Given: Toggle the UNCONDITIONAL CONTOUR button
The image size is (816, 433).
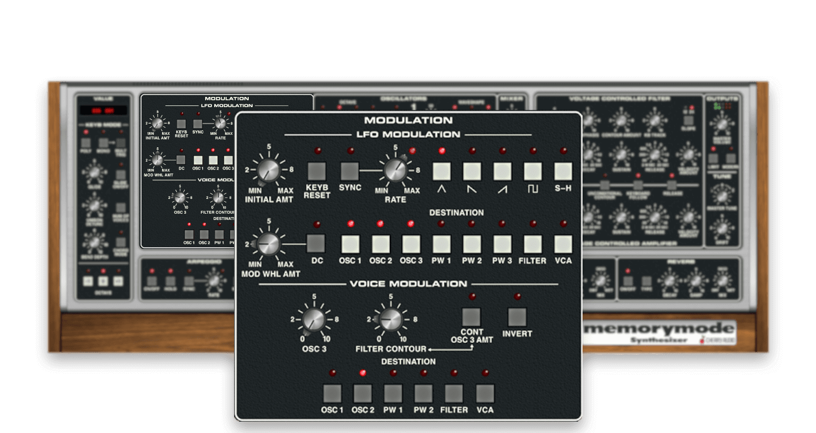Looking at the screenshot, I should coord(605,185).
